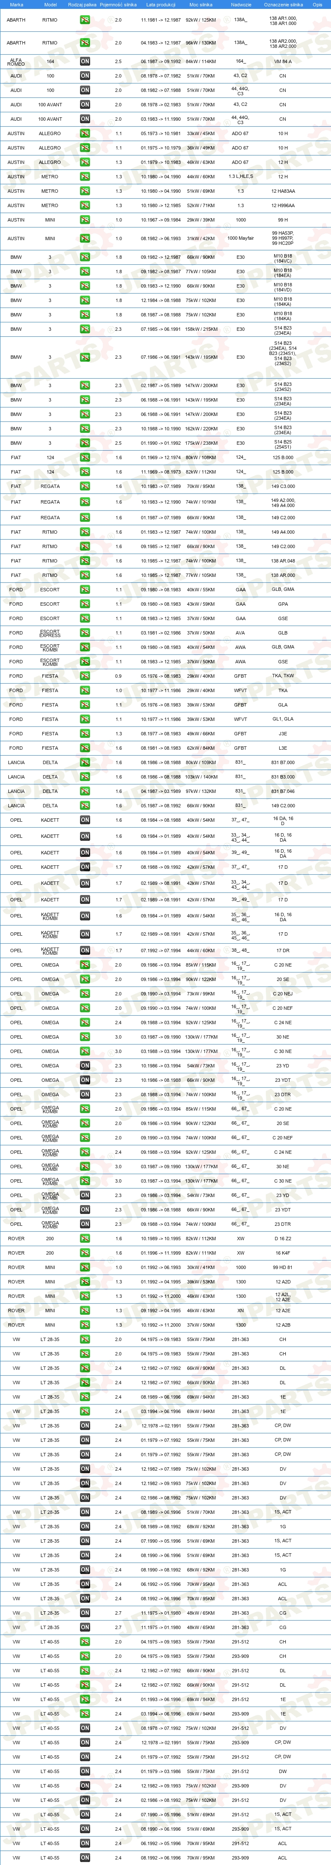Click petrol icon of Ford Escort GPA row

pos(85,604)
